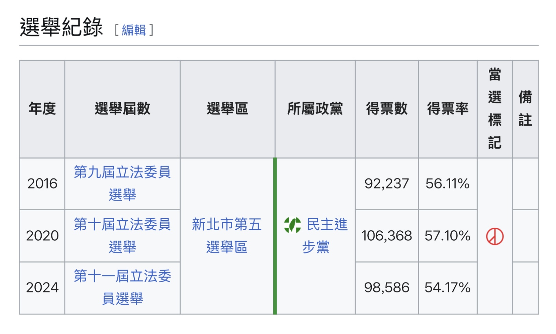Open 新北市第五選舉區 link
556x334 pixels.
(227, 236)
